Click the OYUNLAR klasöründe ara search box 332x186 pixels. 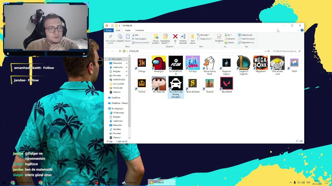point(287,51)
